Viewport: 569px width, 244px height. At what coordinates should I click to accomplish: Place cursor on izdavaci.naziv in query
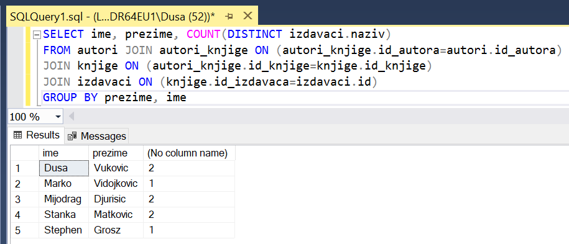click(338, 35)
